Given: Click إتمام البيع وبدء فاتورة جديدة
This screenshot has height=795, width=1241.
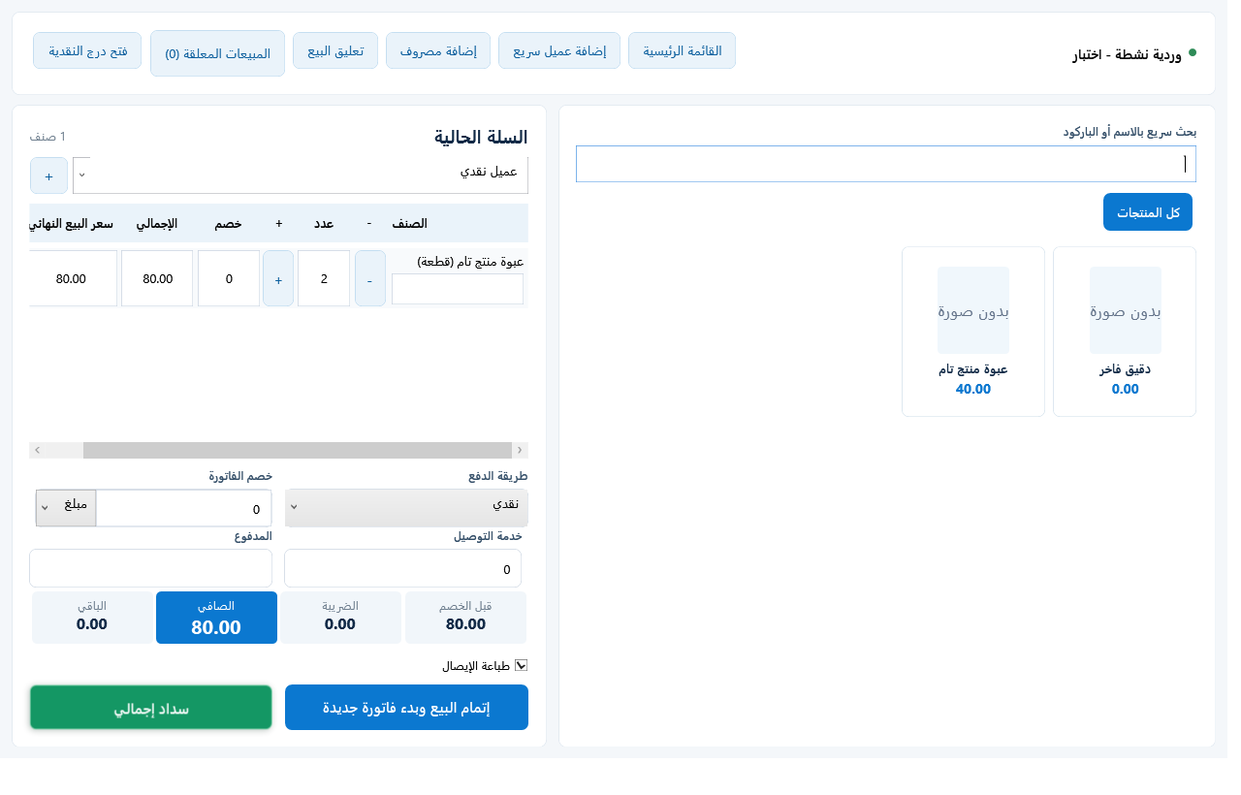Looking at the screenshot, I should tap(407, 708).
